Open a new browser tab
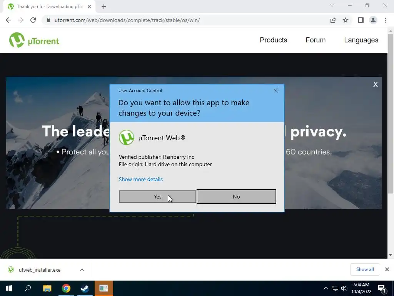The width and height of the screenshot is (394, 296). (x=104, y=7)
